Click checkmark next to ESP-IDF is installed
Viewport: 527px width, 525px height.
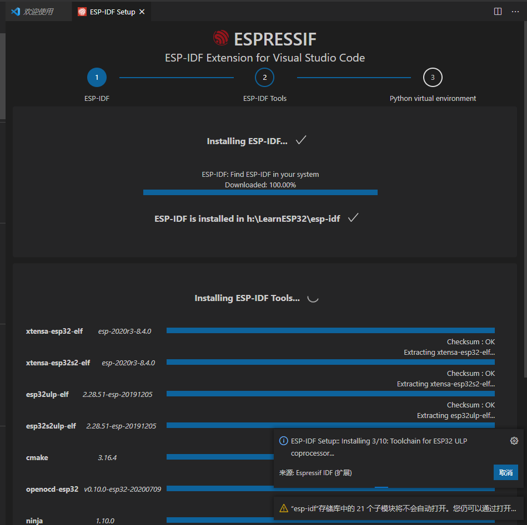click(x=353, y=218)
